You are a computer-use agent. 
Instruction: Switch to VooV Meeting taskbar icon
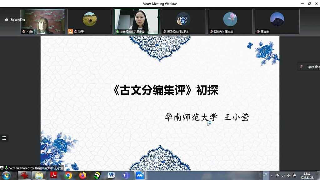(140, 176)
